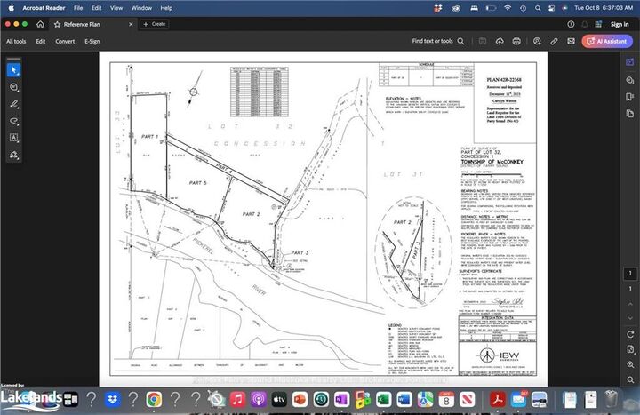The image size is (640, 415).
Task: Open the E-Sign options
Action: click(92, 41)
